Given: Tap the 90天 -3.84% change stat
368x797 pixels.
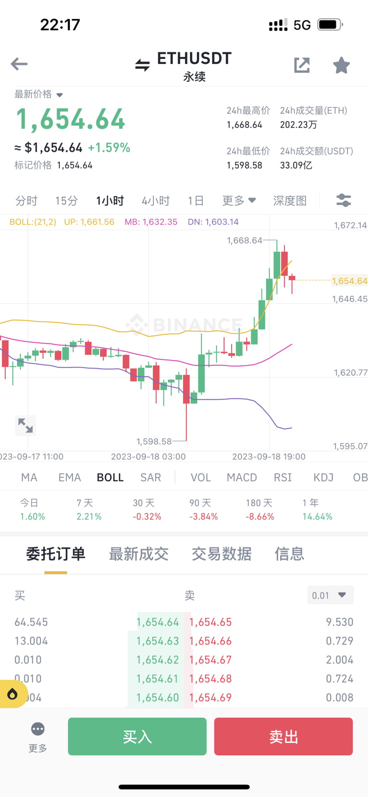Looking at the screenshot, I should pyautogui.click(x=204, y=510).
